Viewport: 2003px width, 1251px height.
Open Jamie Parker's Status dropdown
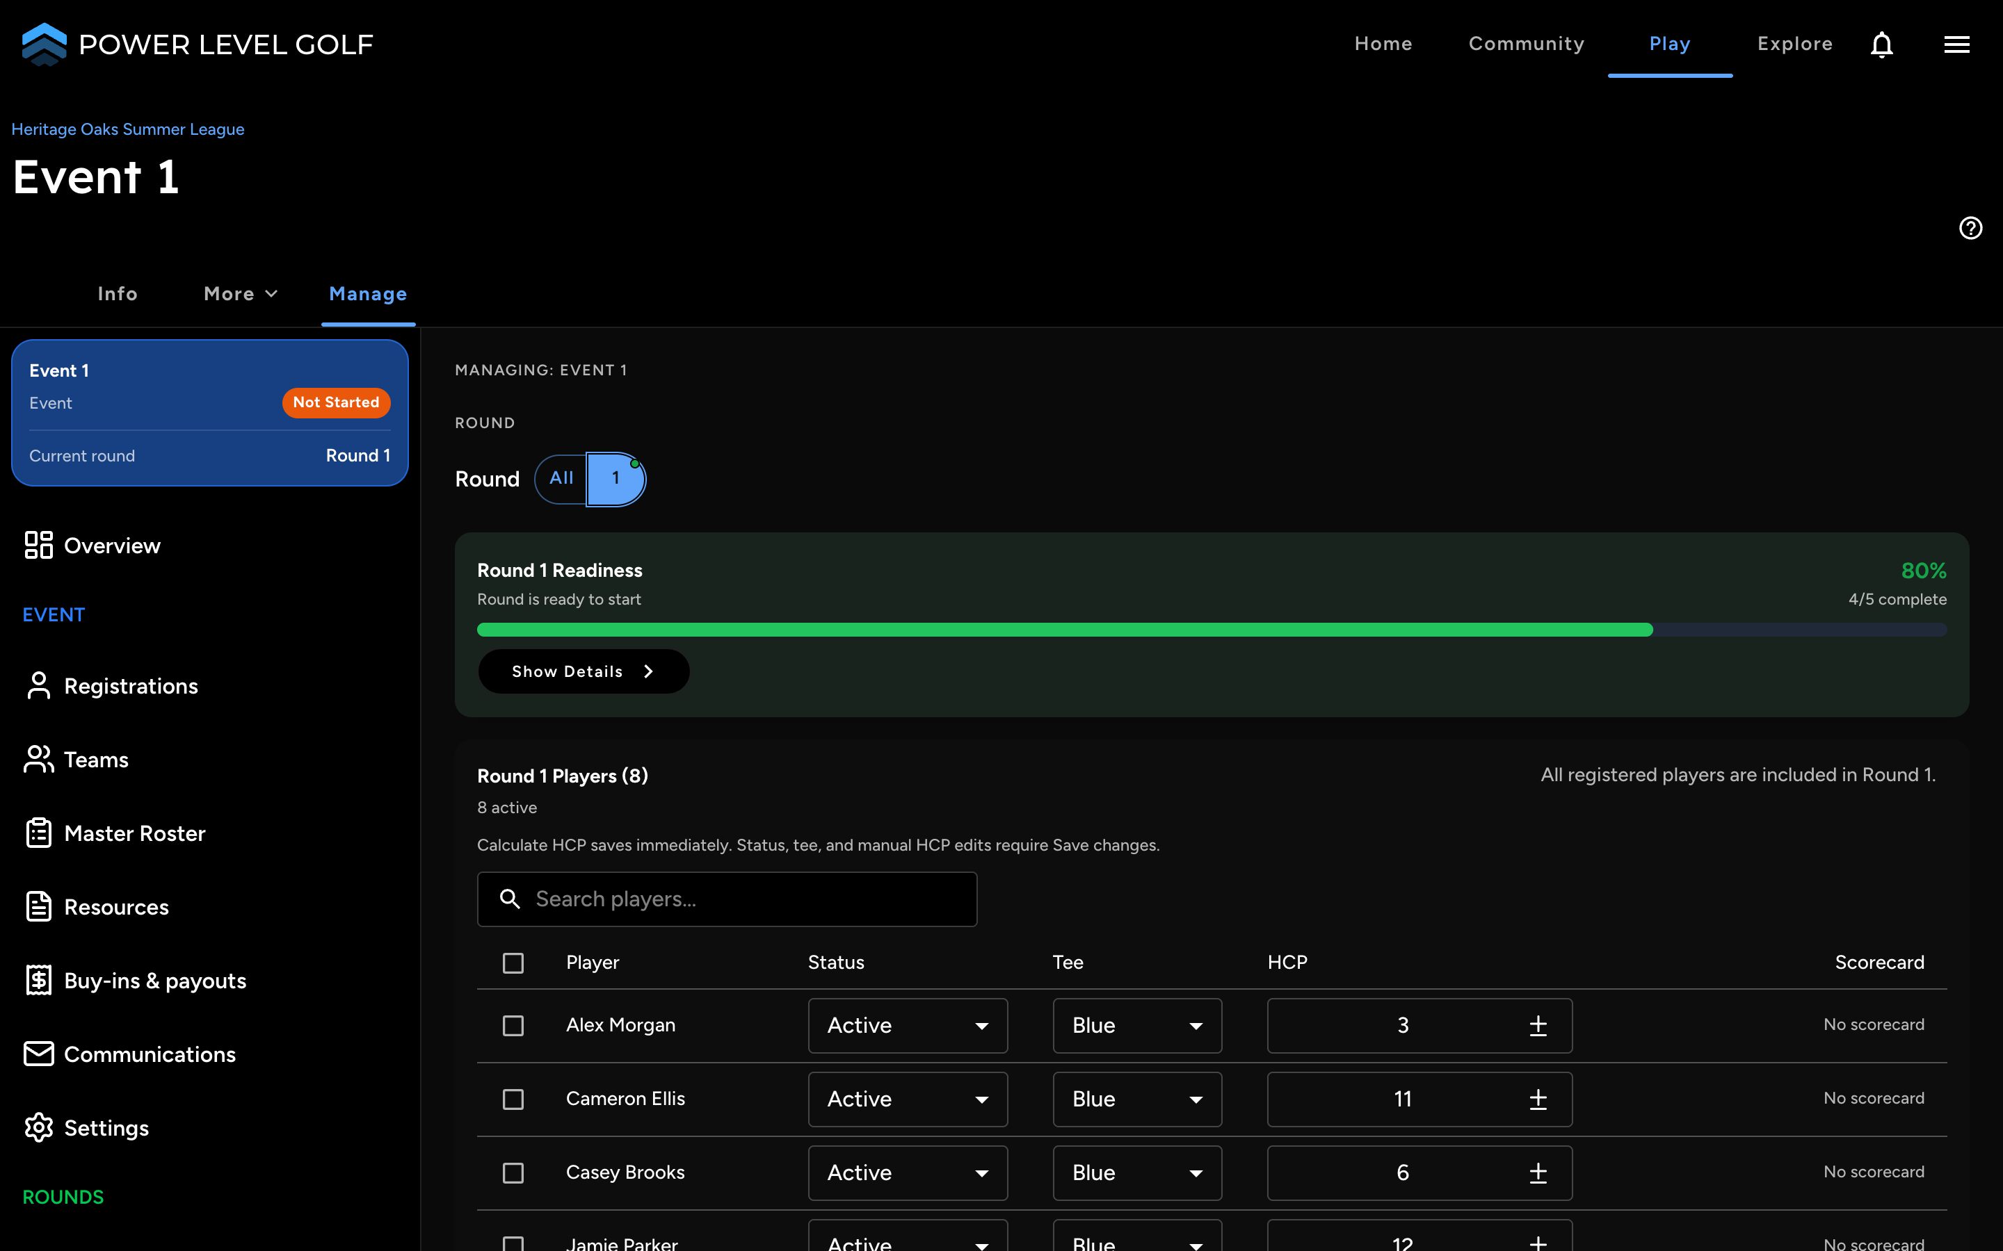(907, 1236)
